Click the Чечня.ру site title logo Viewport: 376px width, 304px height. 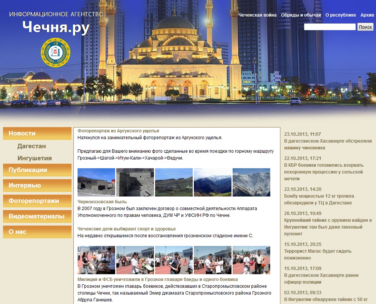coord(56,28)
